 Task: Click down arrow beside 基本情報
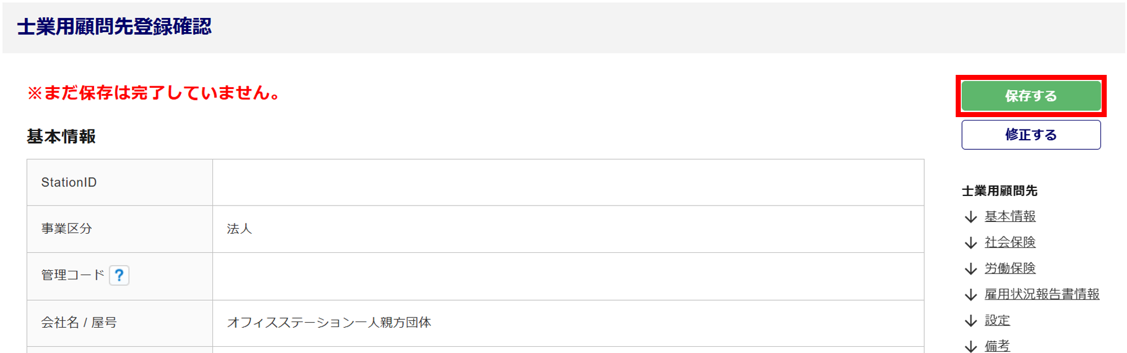(x=970, y=217)
